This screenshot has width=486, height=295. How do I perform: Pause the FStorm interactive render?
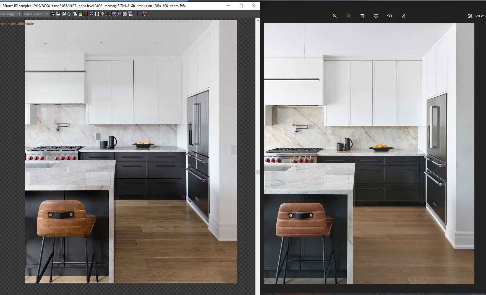86,14
